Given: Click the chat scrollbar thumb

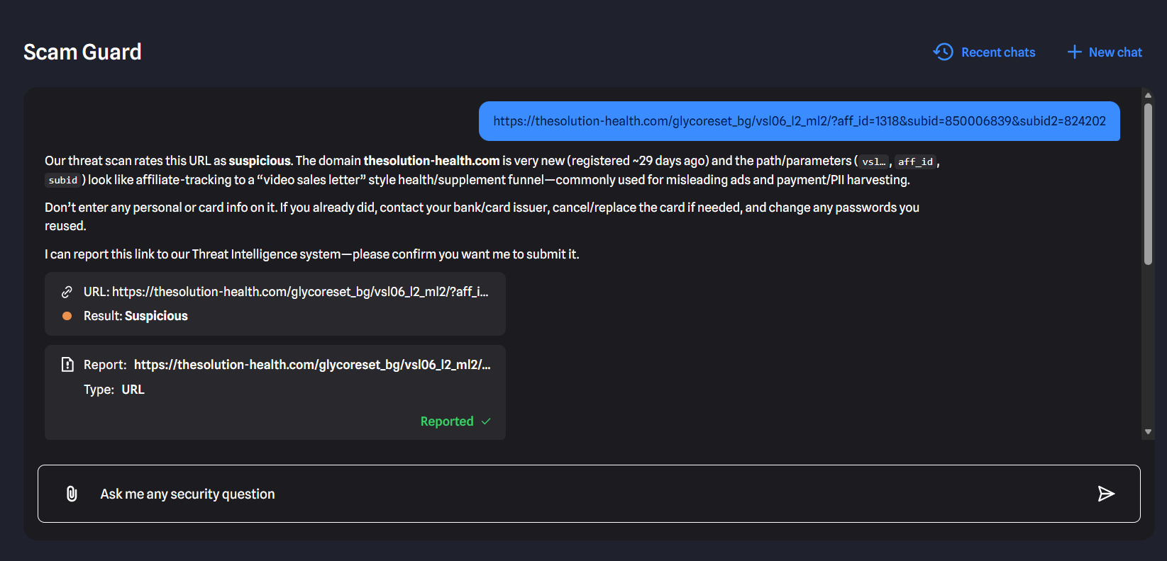Looking at the screenshot, I should (x=1148, y=184).
